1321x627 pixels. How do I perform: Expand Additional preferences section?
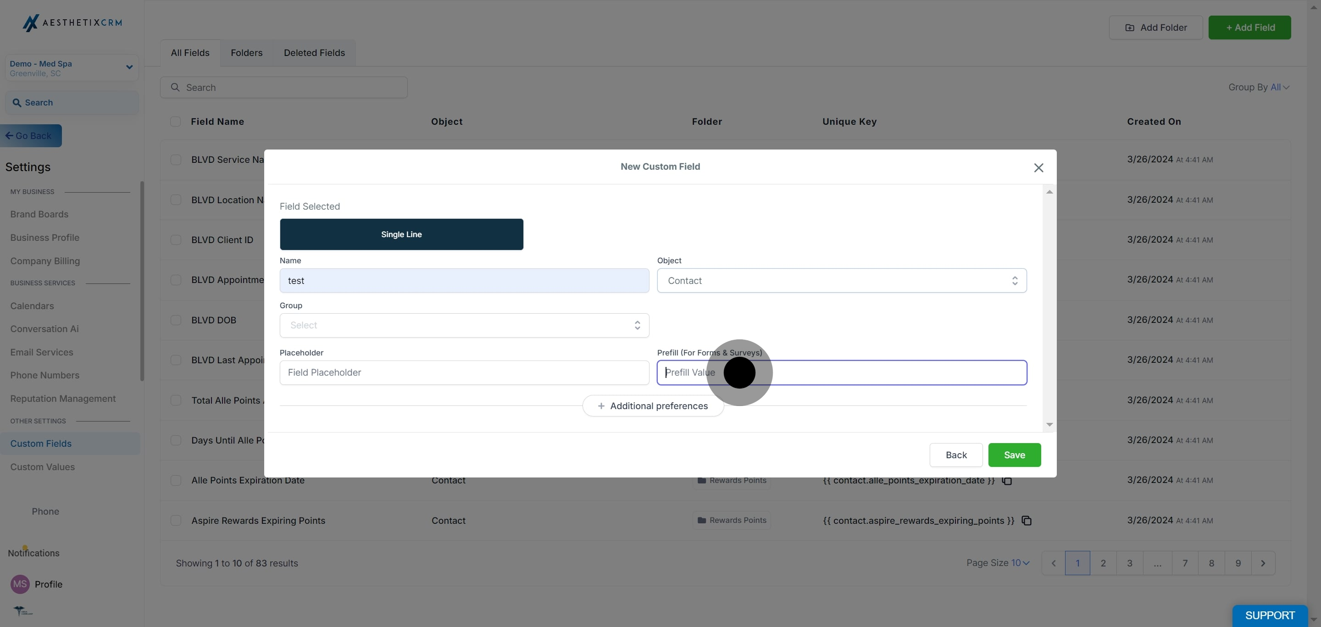652,406
